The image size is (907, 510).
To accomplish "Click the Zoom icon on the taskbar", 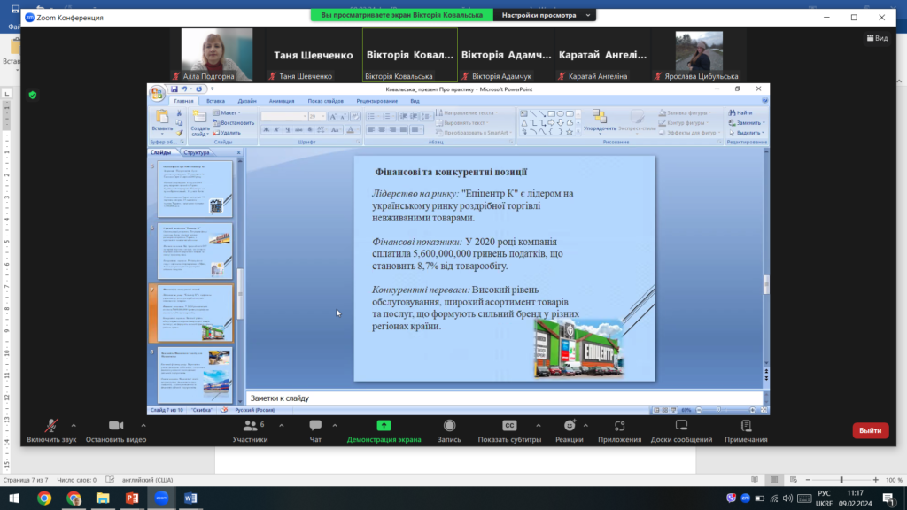I will click(161, 498).
